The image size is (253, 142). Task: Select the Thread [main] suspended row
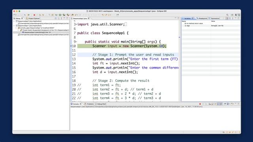click(45, 30)
